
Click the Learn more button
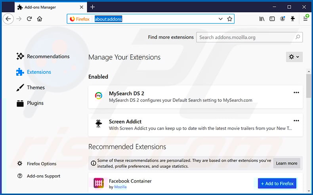[286, 163]
